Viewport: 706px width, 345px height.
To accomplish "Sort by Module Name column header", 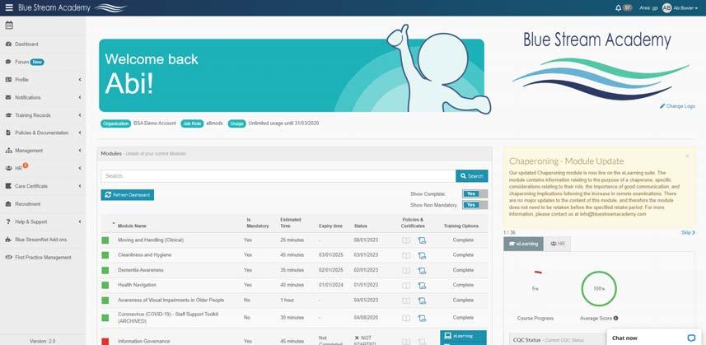I will tap(132, 226).
